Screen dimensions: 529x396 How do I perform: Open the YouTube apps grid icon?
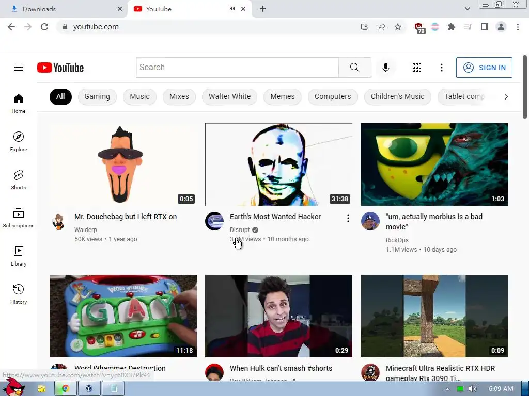417,68
